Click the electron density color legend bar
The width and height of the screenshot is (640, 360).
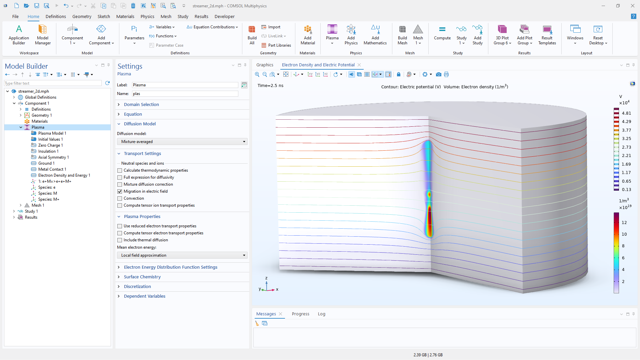click(616, 253)
